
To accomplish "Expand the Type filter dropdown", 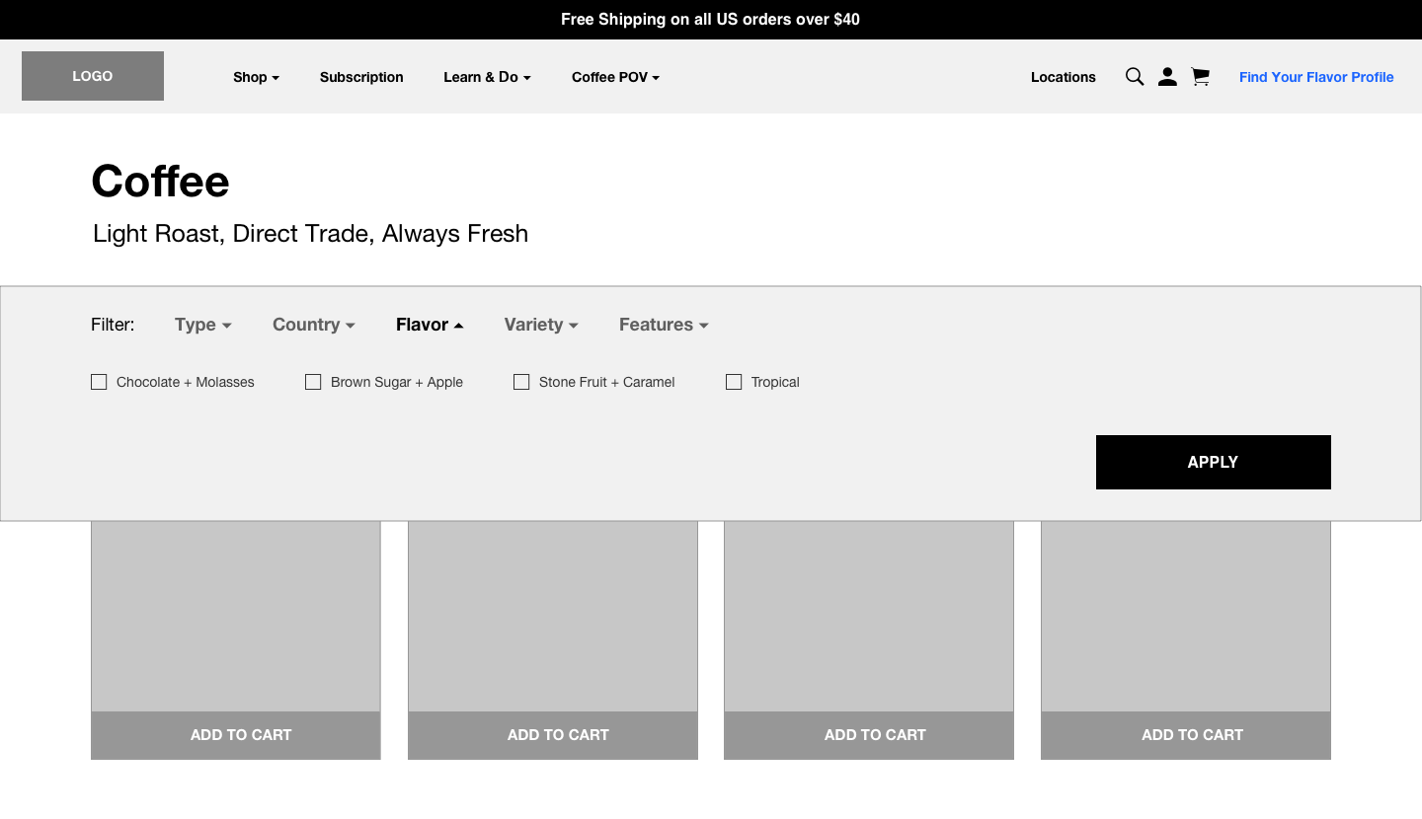I will (x=202, y=325).
